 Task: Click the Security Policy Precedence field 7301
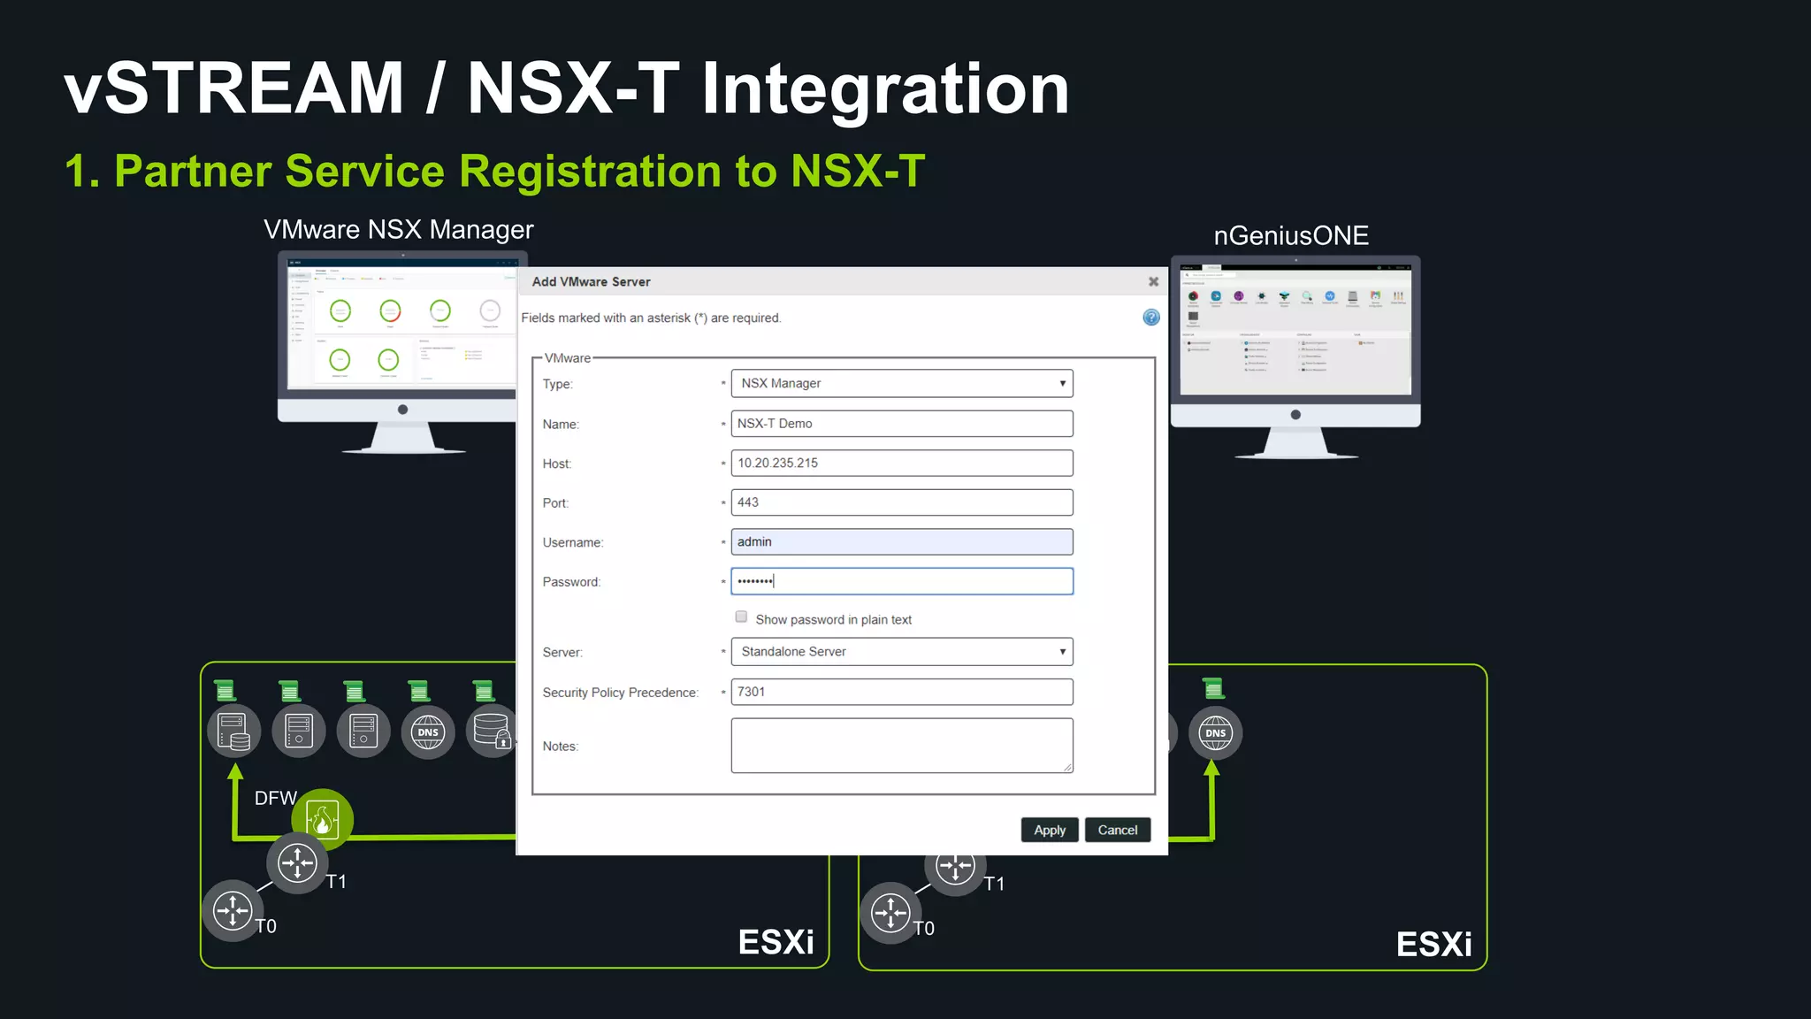click(902, 692)
